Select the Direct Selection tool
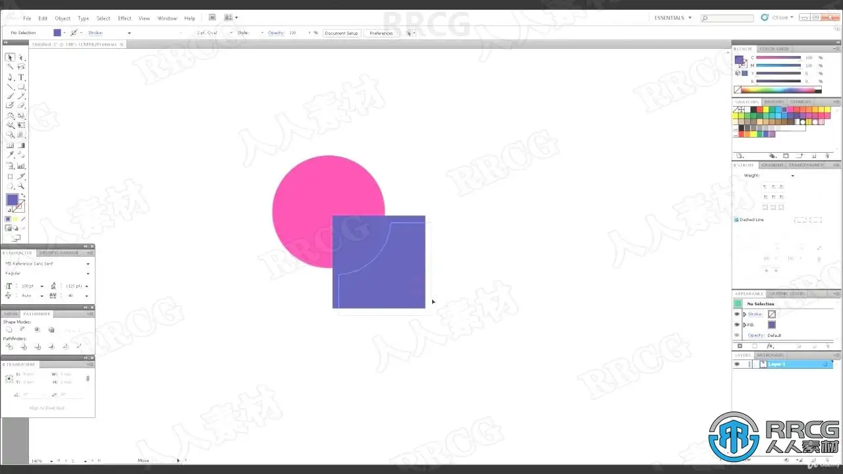Image resolution: width=843 pixels, height=474 pixels. [x=21, y=57]
